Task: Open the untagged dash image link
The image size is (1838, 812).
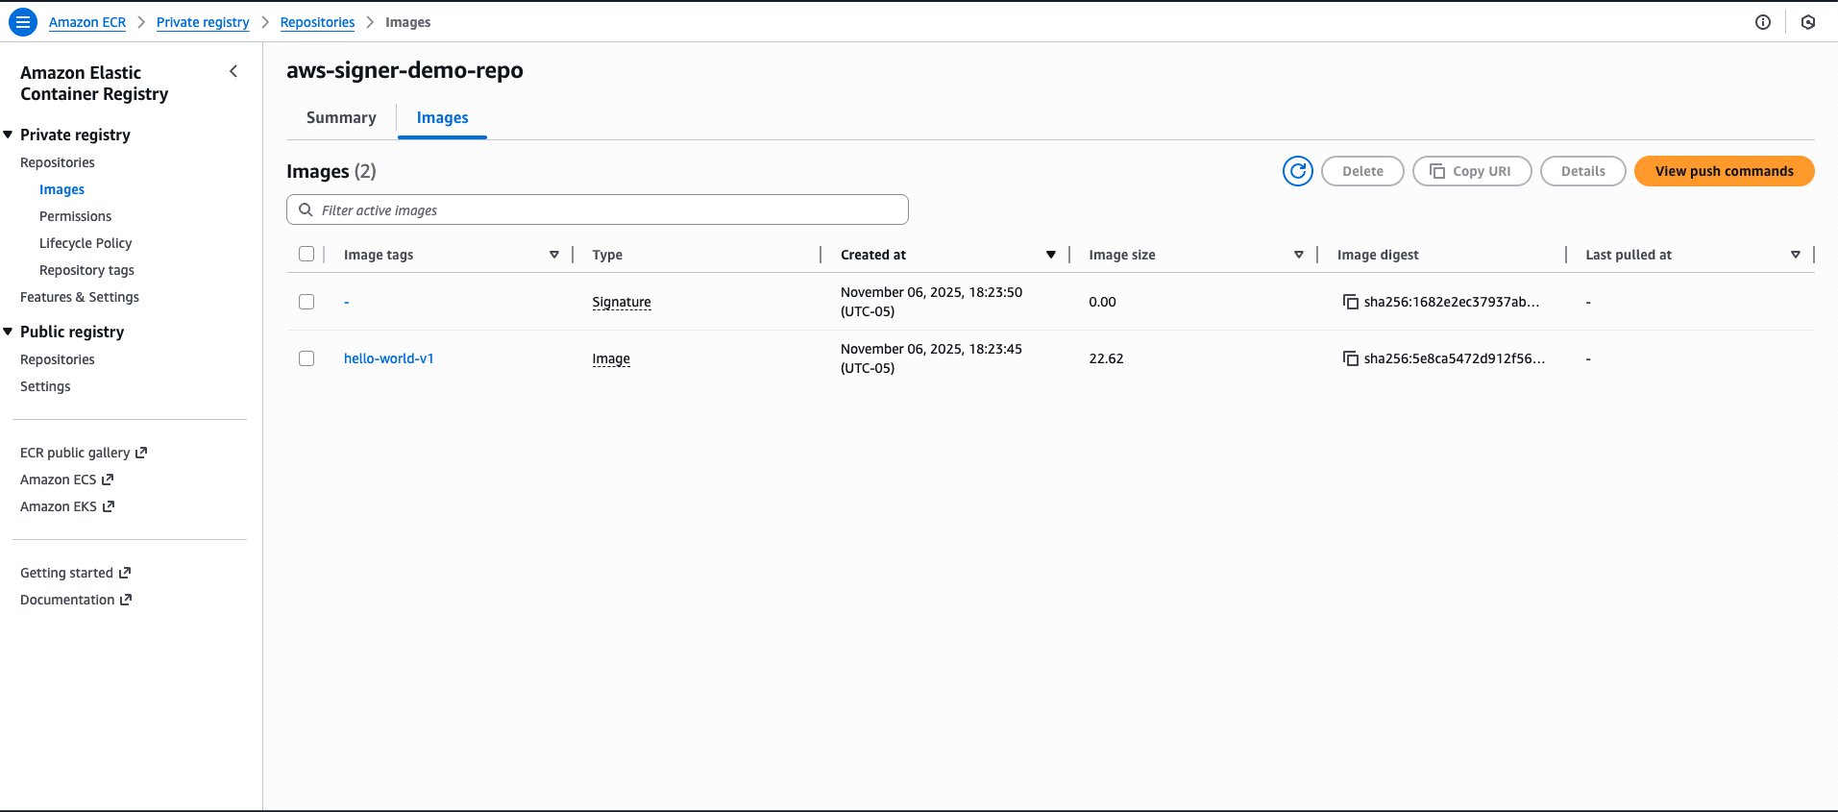Action: pyautogui.click(x=347, y=302)
